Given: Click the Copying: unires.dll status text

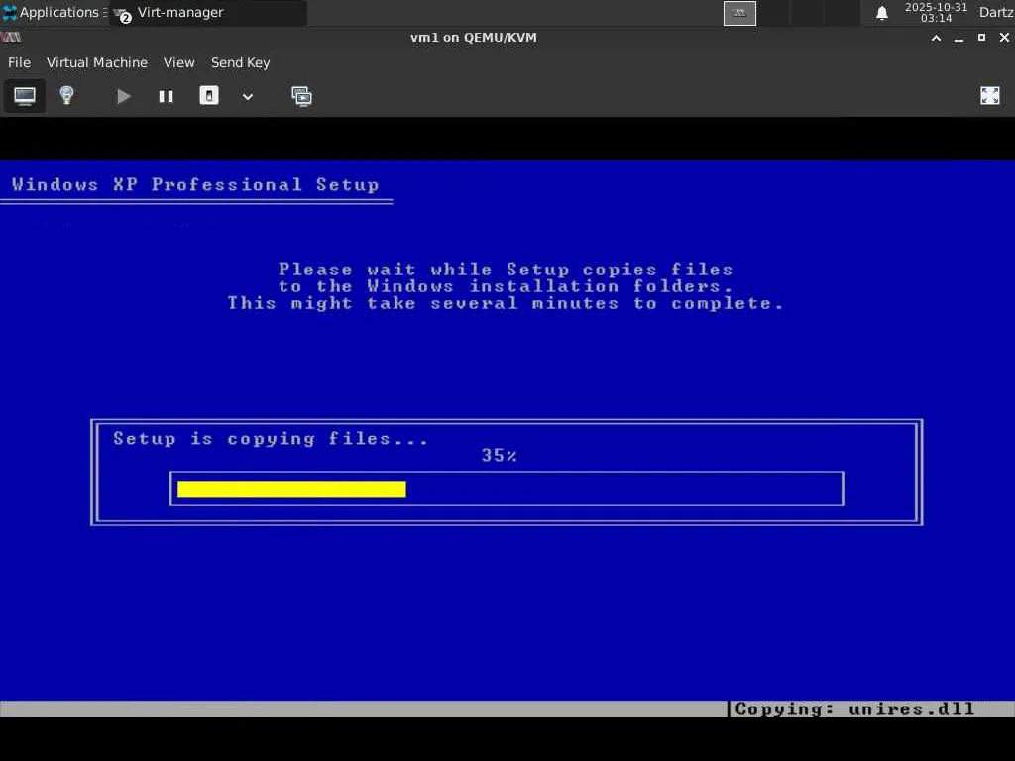Looking at the screenshot, I should tap(854, 709).
